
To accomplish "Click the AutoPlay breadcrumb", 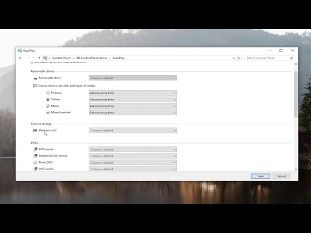I will (x=119, y=58).
